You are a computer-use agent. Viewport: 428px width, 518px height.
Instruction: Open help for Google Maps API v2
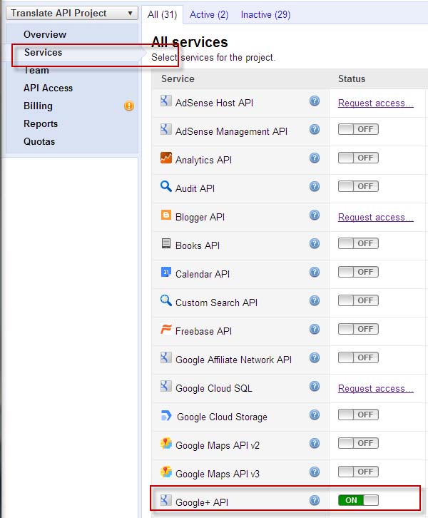tap(315, 443)
